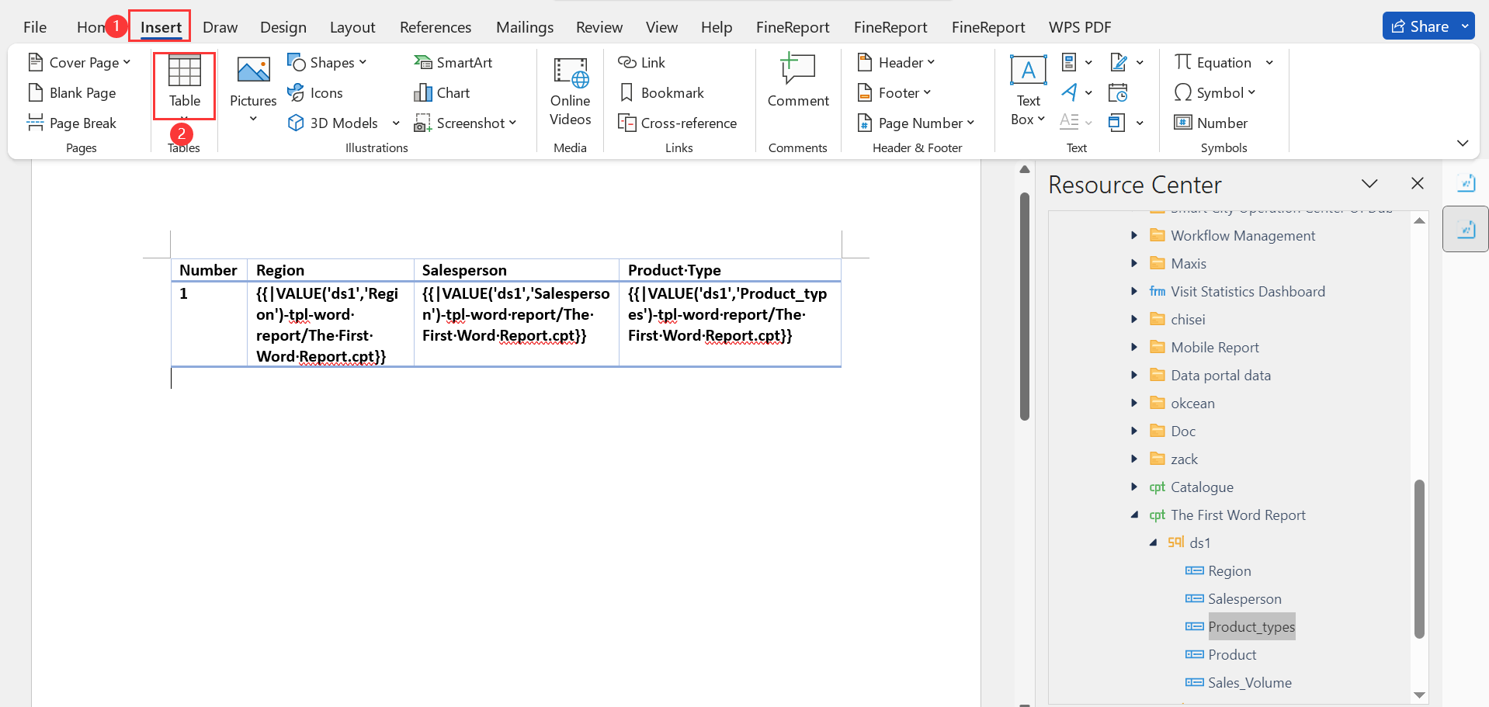
Task: Insert the Date and Time
Action: pyautogui.click(x=1118, y=92)
